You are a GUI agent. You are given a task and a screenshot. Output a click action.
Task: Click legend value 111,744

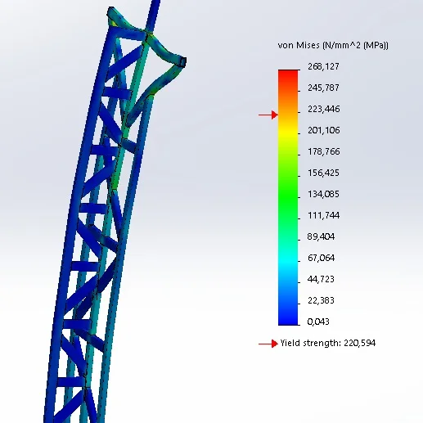coord(324,215)
